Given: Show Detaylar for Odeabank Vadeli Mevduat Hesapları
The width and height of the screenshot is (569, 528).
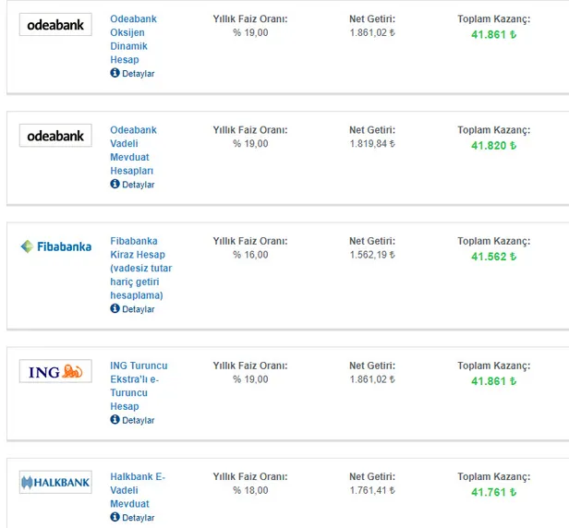Looking at the screenshot, I should point(138,185).
